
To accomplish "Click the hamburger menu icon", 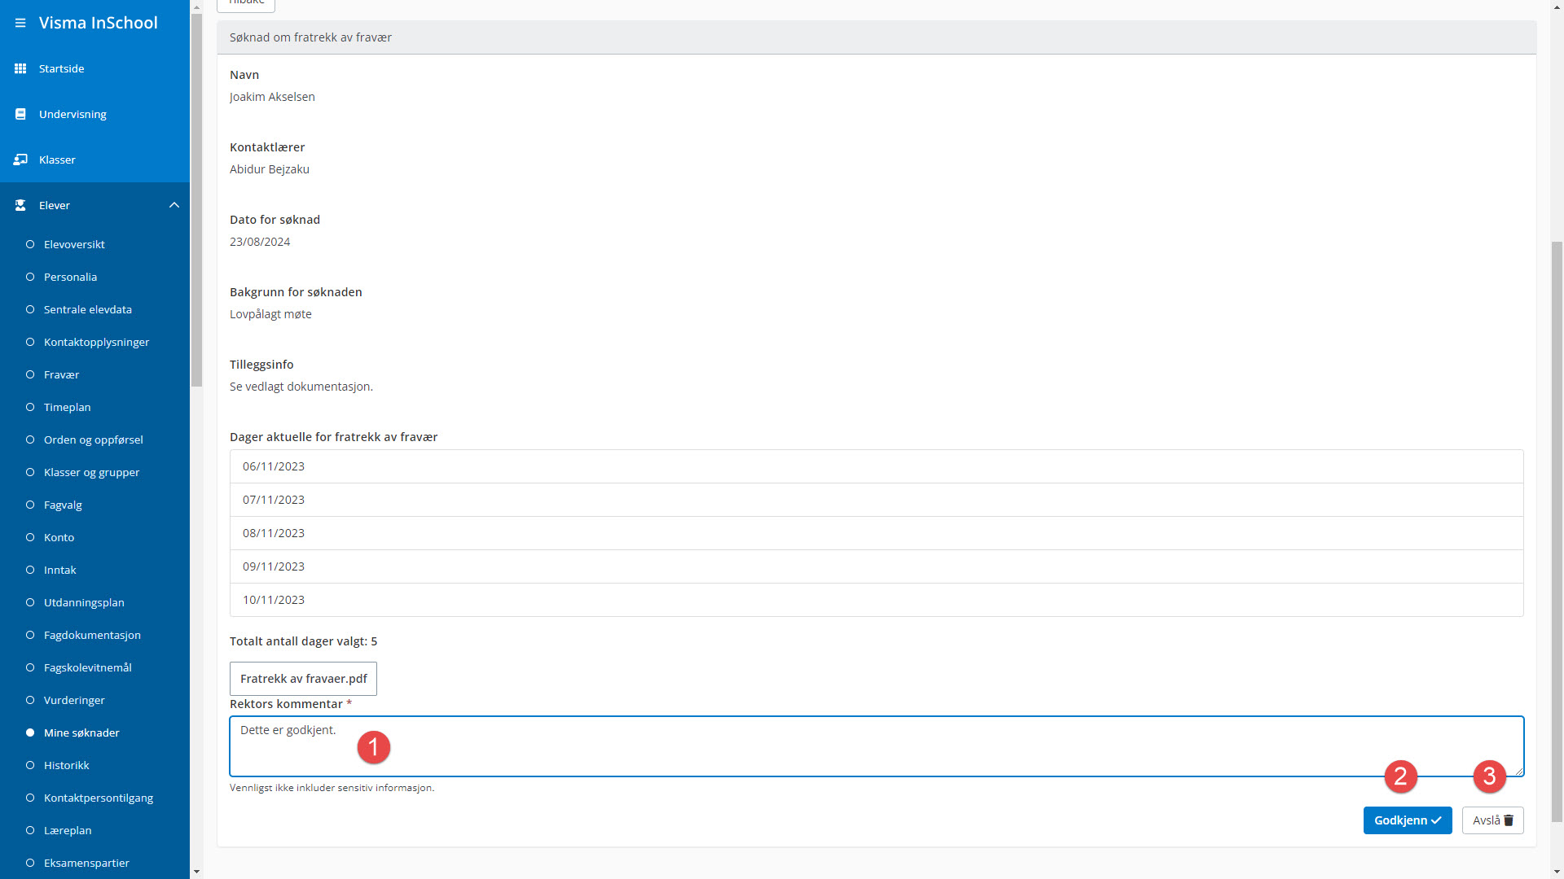I will click(20, 23).
